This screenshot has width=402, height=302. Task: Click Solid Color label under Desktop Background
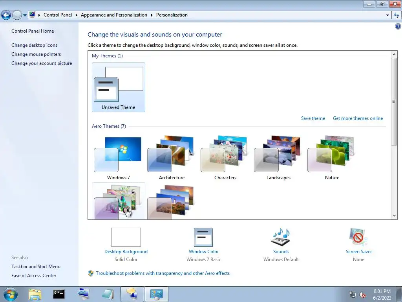(x=126, y=260)
